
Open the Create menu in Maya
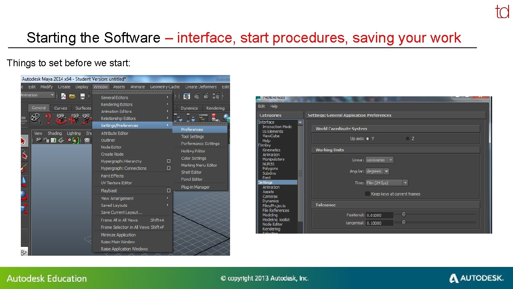pos(64,87)
